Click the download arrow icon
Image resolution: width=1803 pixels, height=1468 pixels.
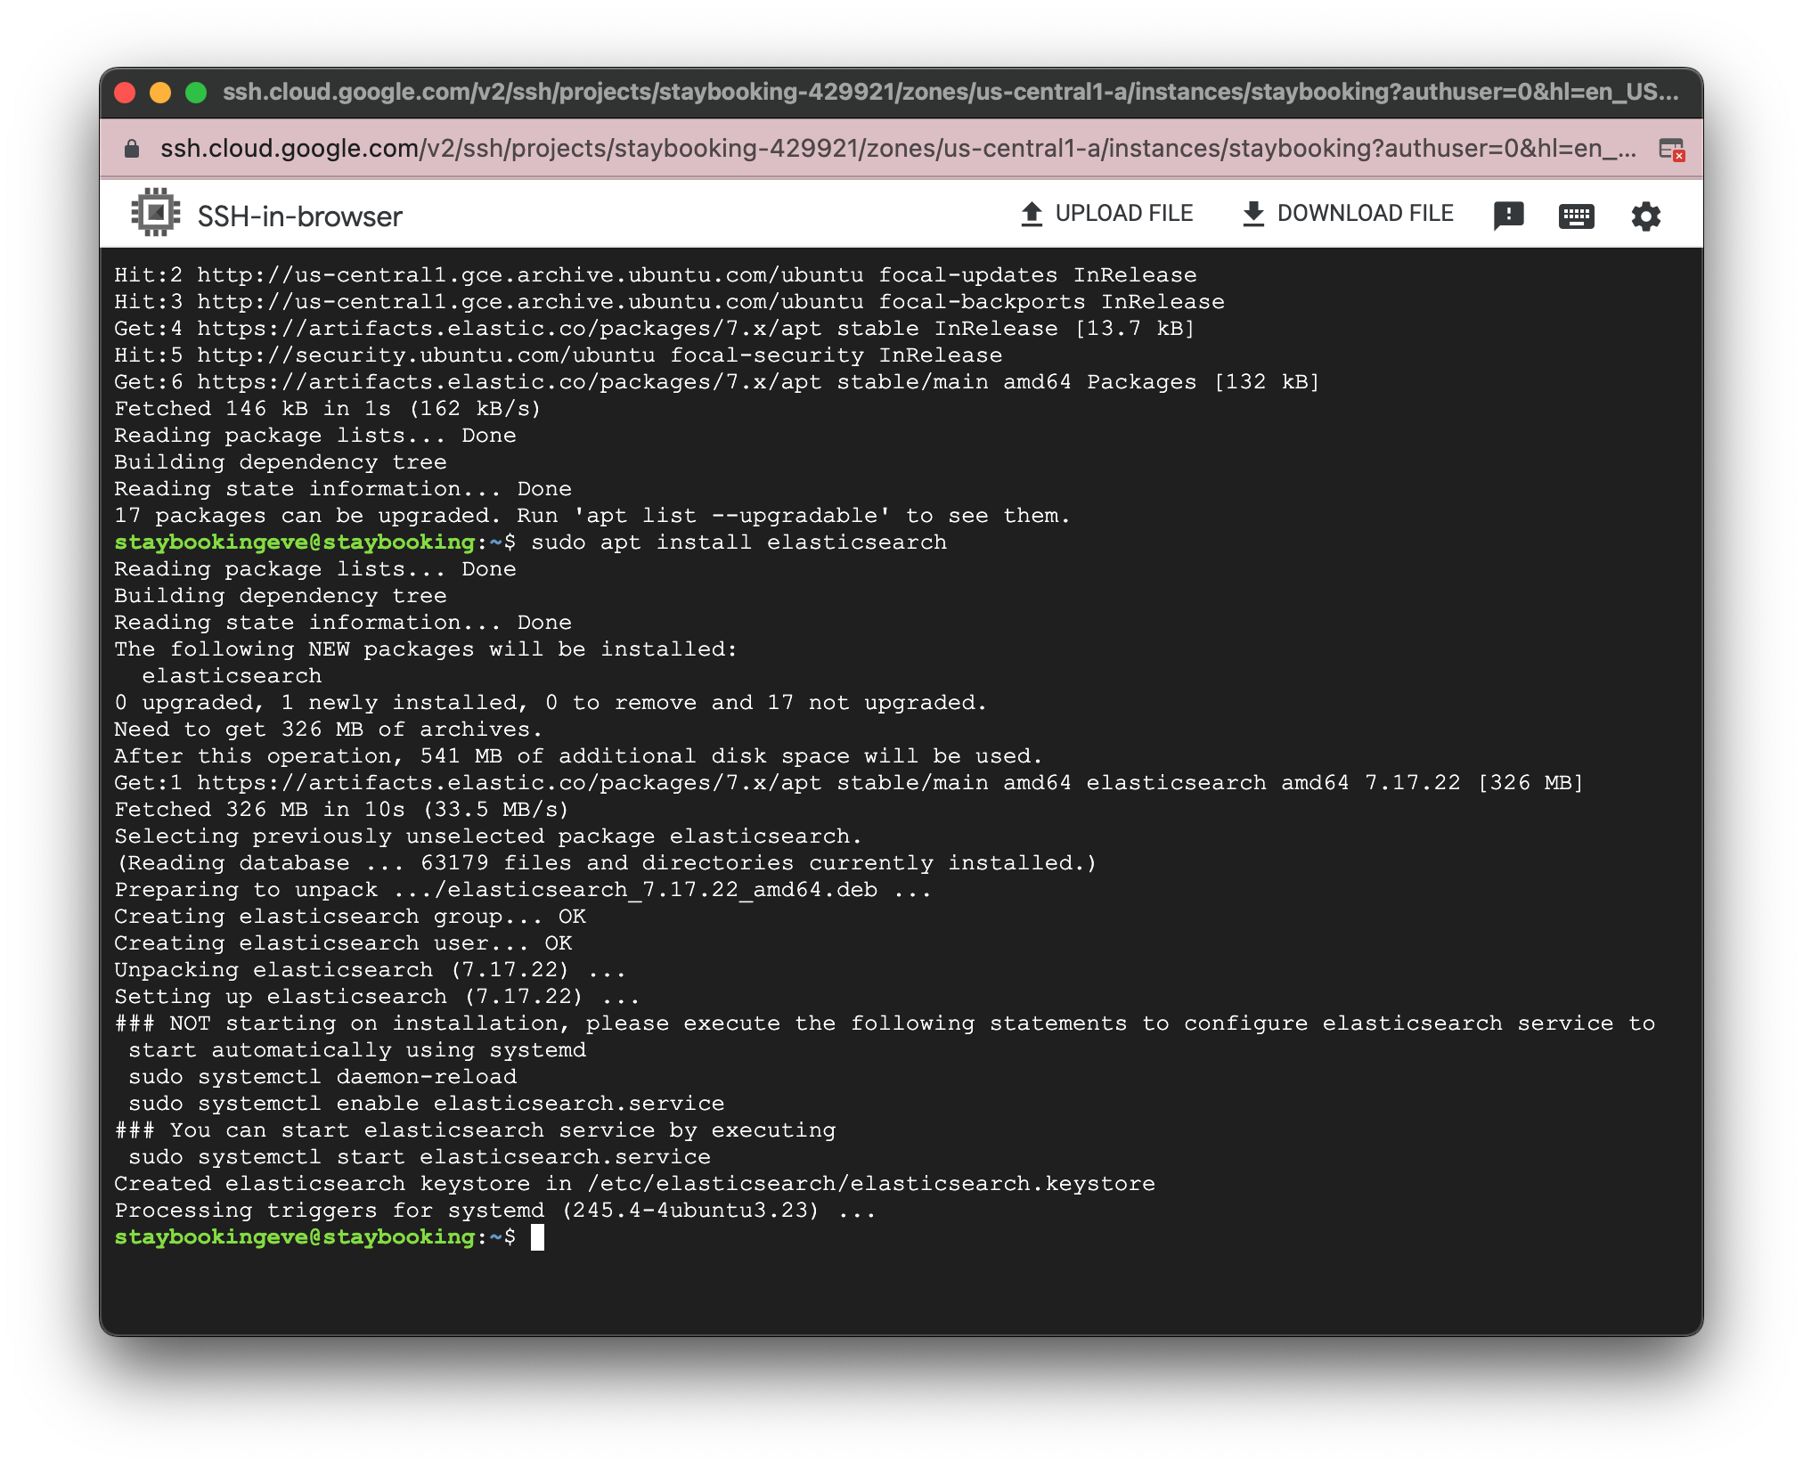[1253, 212]
